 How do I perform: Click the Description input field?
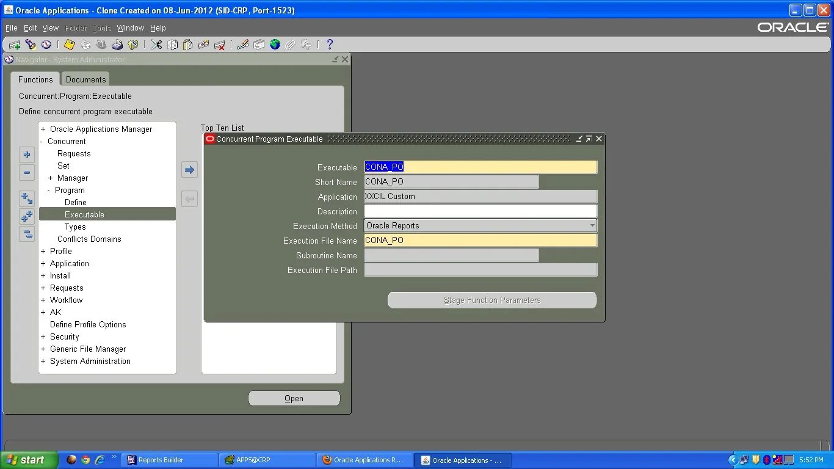pos(480,211)
